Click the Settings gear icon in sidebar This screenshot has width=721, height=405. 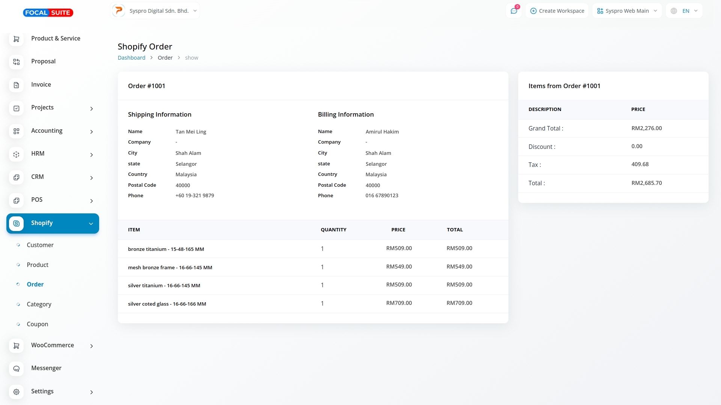click(x=16, y=392)
